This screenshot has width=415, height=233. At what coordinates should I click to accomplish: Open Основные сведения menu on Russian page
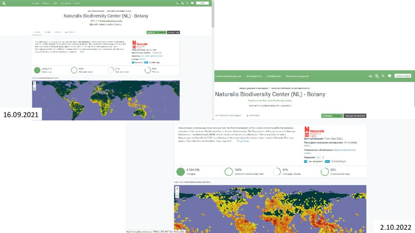click(x=297, y=76)
